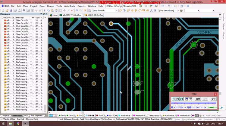Screen dimensions: 226x126
Task: Click the 定位 button in control panel
Action: pyautogui.click(x=213, y=99)
